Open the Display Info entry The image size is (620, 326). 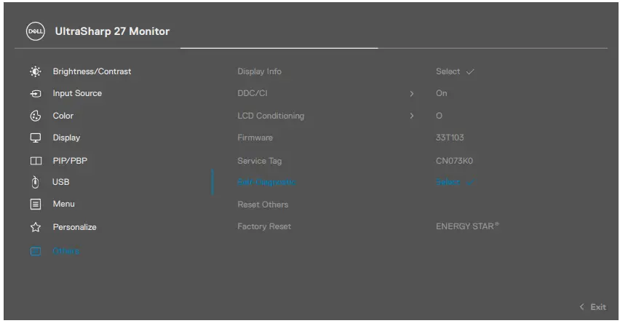pyautogui.click(x=259, y=71)
